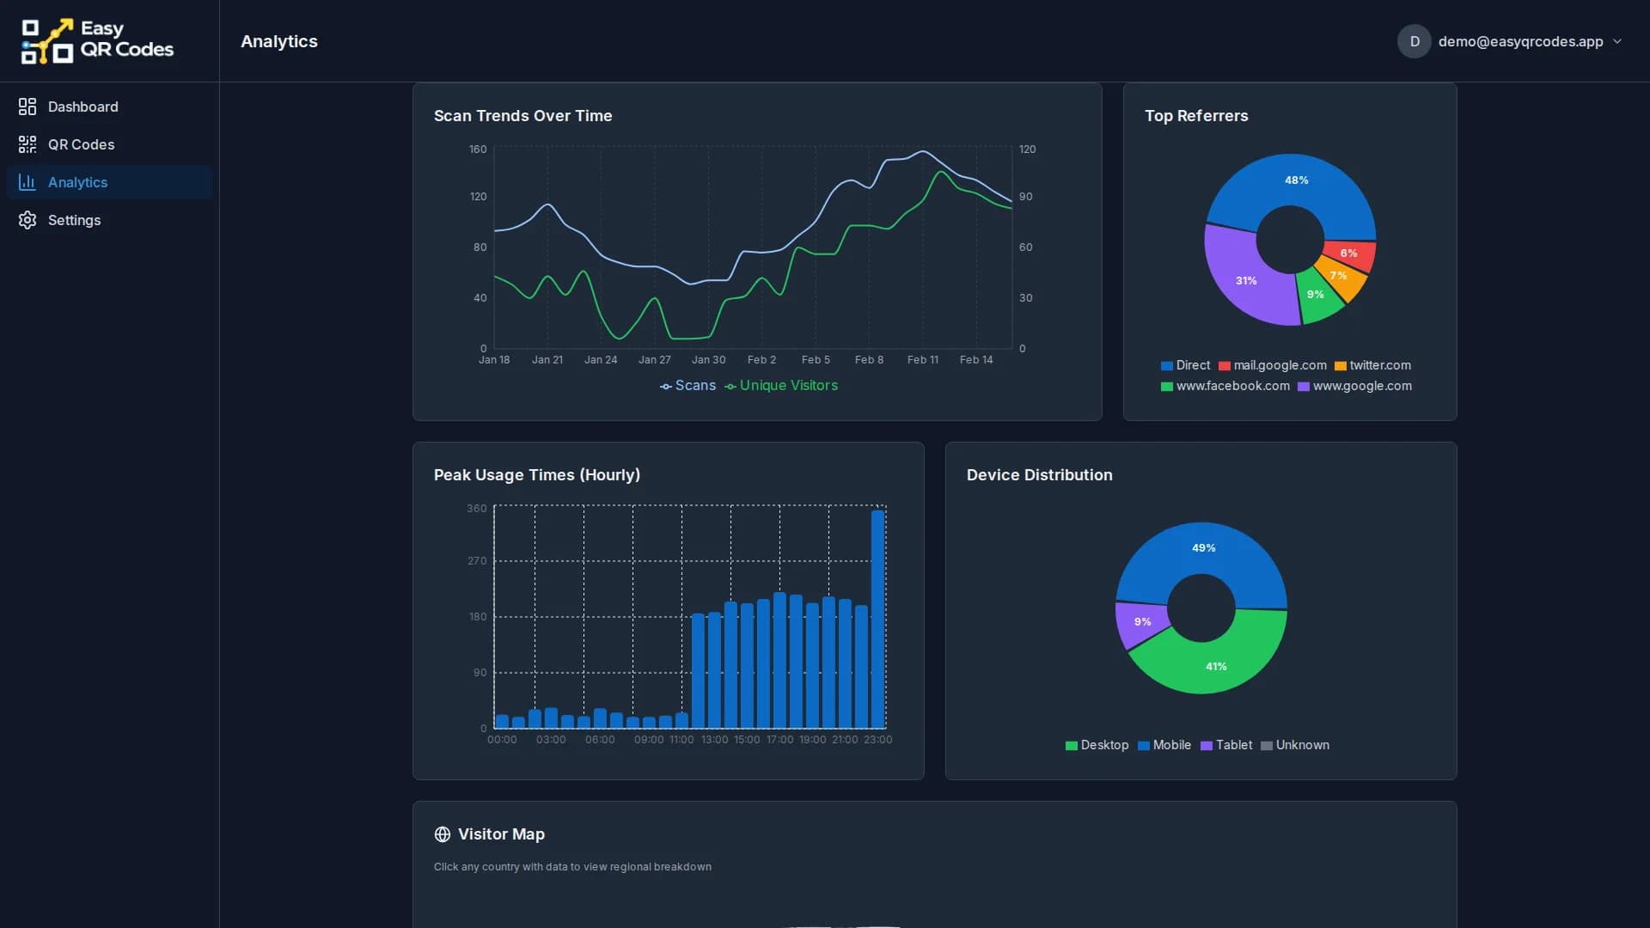Viewport: 1650px width, 928px height.
Task: Go to the Dashboard menu item
Action: click(x=109, y=107)
